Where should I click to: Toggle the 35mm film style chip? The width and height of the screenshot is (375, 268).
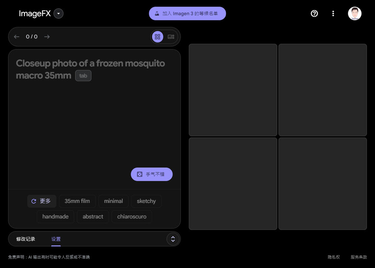pyautogui.click(x=77, y=201)
